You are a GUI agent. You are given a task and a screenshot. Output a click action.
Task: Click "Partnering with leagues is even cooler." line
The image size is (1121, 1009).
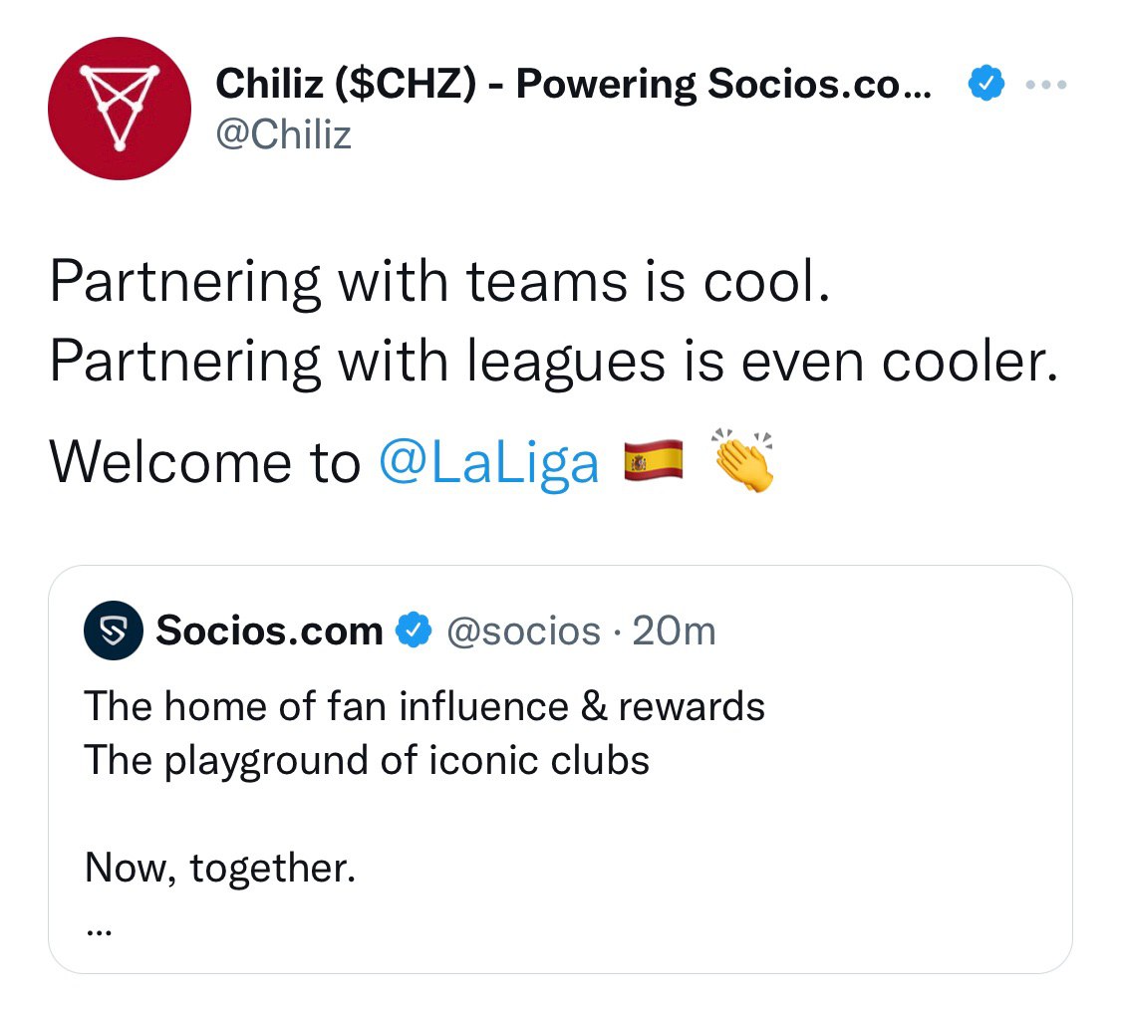[x=553, y=363]
